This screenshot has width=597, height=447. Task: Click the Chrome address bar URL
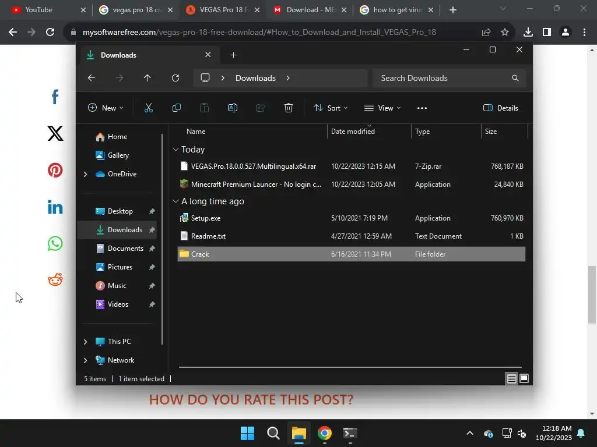[259, 33]
